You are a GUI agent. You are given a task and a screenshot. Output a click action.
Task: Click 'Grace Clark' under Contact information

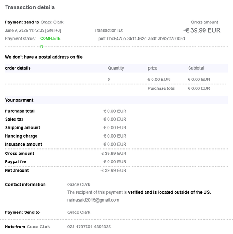click(x=79, y=185)
